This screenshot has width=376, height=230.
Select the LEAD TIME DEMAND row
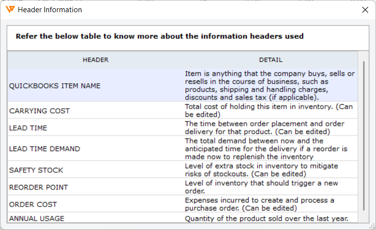click(x=183, y=149)
